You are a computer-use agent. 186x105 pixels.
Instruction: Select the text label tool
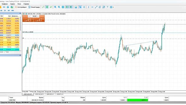108,7
